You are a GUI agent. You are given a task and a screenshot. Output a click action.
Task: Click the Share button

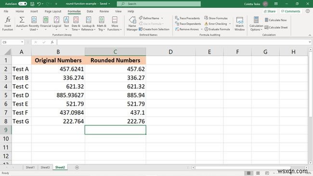pos(270,12)
